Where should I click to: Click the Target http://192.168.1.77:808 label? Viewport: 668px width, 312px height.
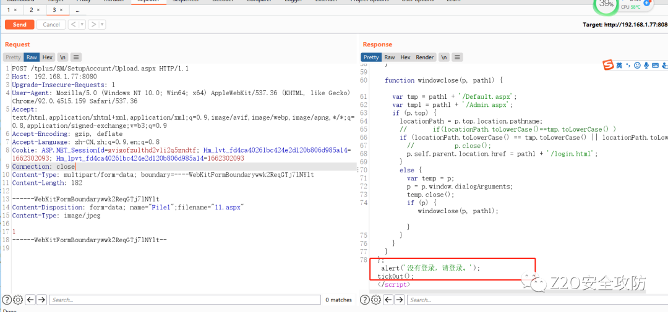pyautogui.click(x=625, y=25)
